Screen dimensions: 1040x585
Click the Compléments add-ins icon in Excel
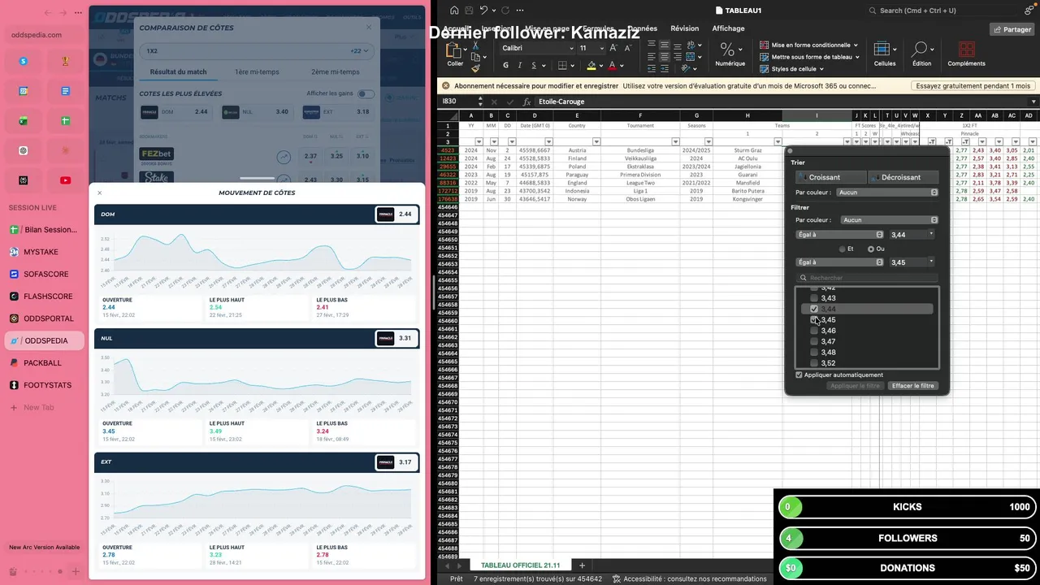pos(966,54)
